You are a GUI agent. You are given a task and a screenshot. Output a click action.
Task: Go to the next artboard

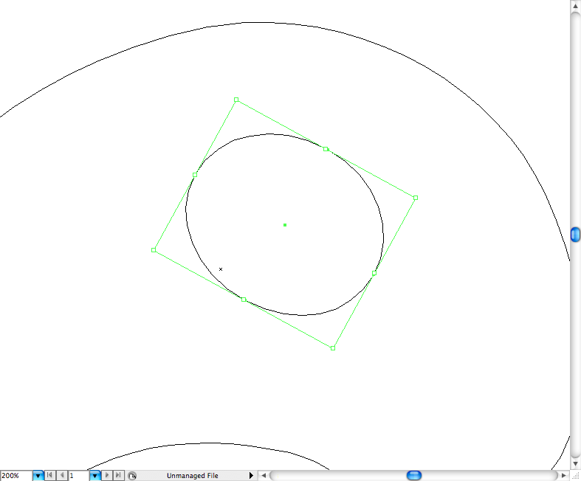pos(107,476)
